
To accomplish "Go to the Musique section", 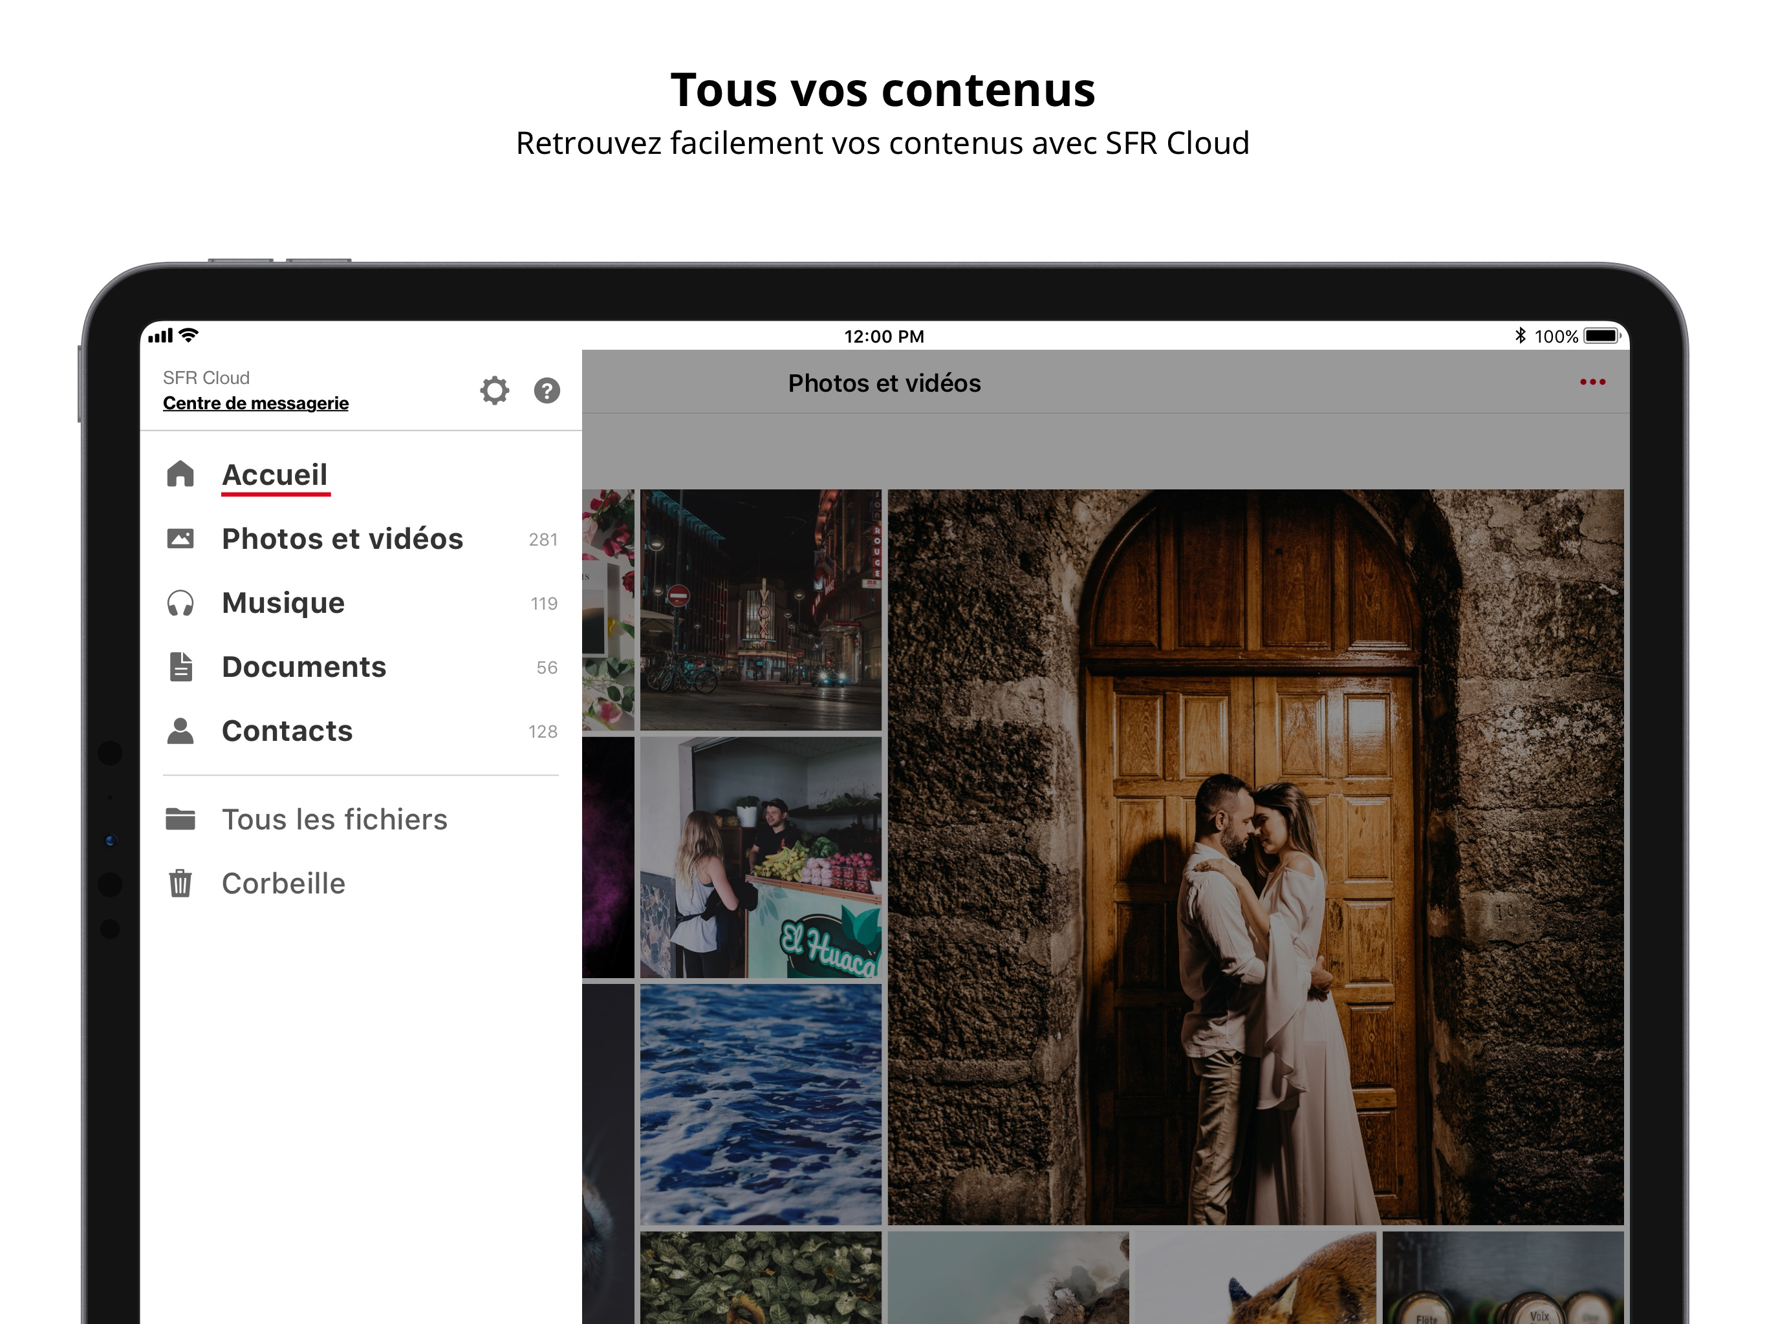I will pos(283,603).
